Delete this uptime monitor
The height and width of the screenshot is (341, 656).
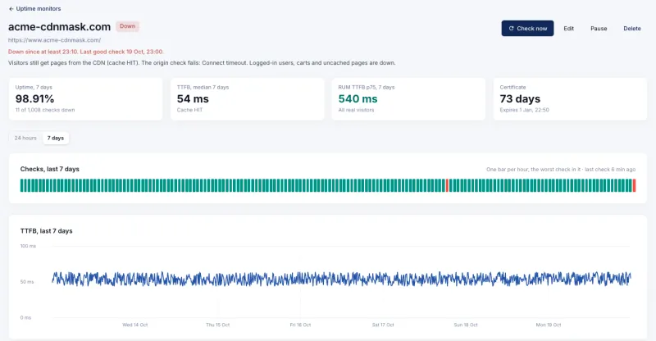pos(631,29)
